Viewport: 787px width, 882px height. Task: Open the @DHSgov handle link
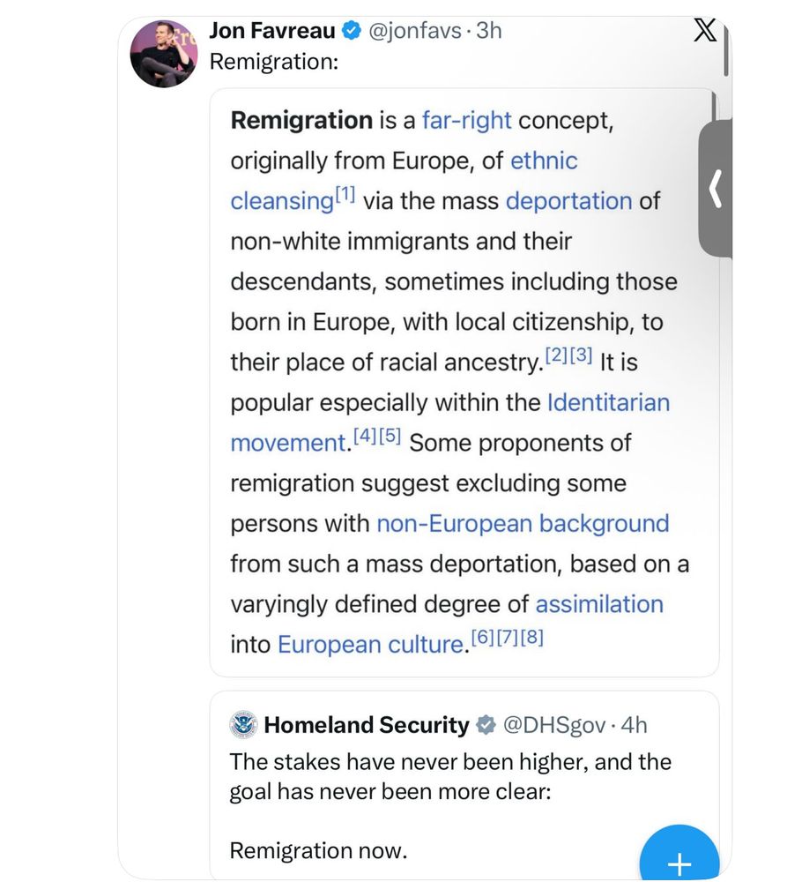coord(553,726)
